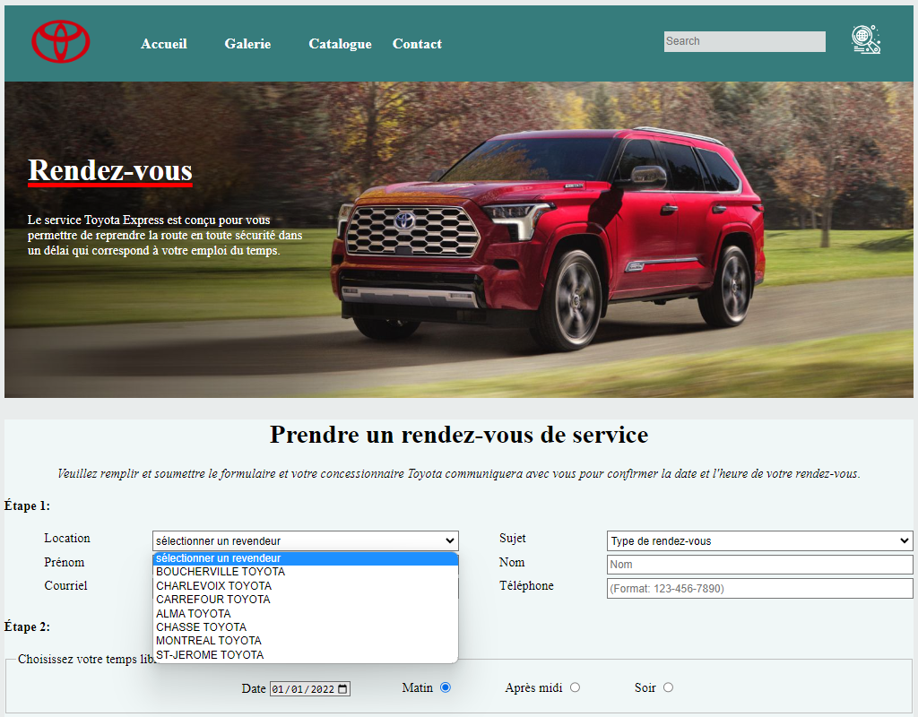
Task: Choose CHASSE TOYOTA as the location
Action: (x=201, y=626)
